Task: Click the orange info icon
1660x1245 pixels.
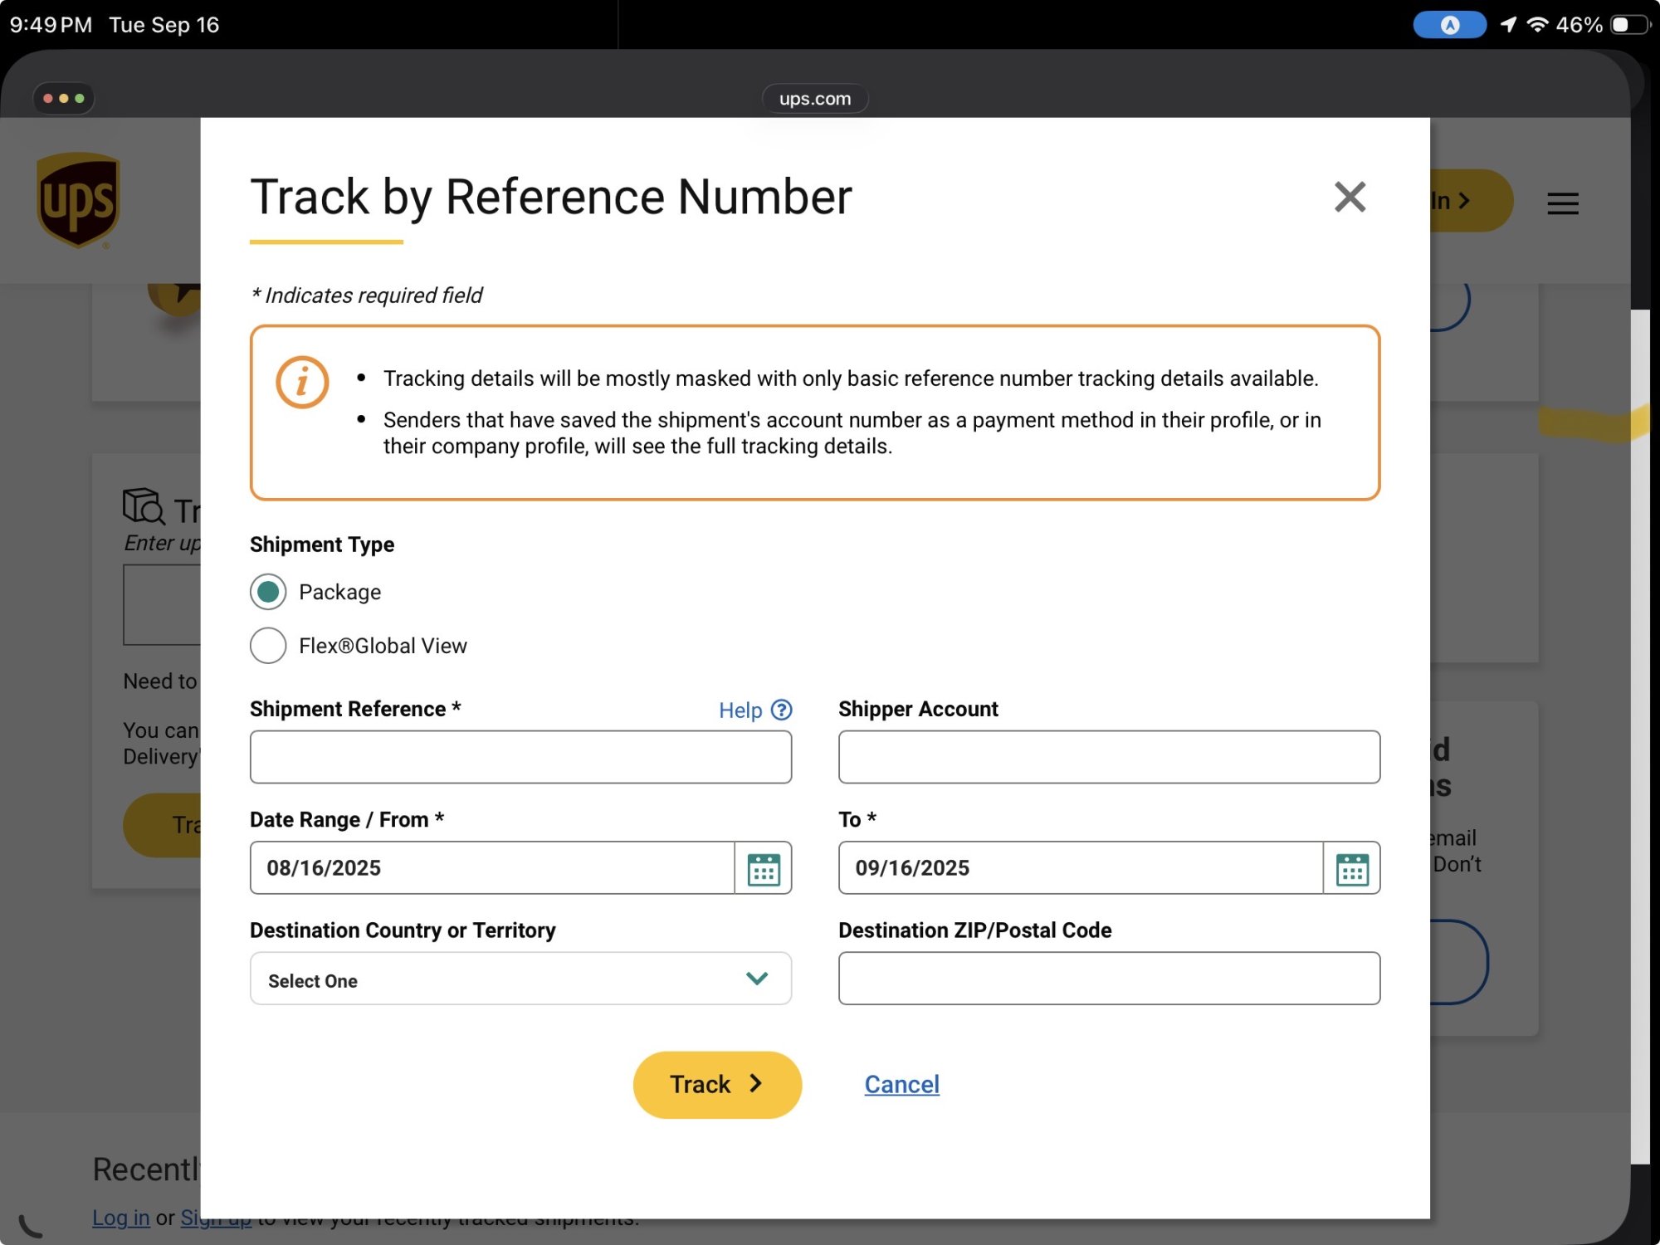Action: click(x=302, y=383)
